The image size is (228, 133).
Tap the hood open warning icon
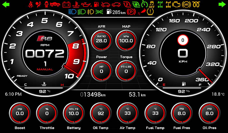click(x=106, y=5)
